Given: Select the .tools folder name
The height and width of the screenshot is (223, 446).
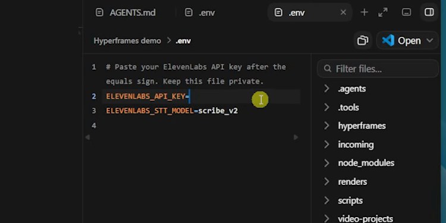Looking at the screenshot, I should pyautogui.click(x=348, y=107).
